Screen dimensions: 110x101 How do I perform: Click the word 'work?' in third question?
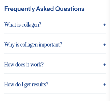(37, 65)
